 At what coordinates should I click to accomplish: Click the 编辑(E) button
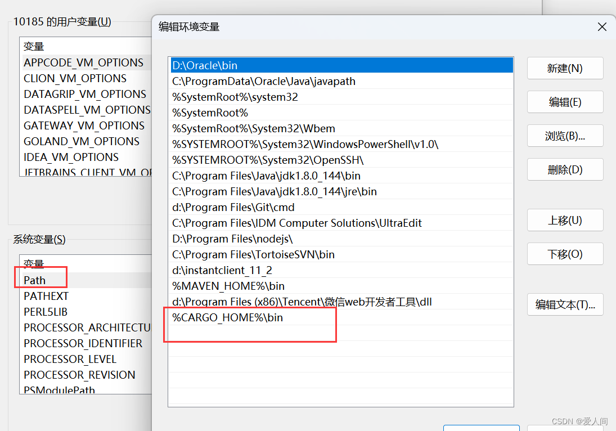(x=565, y=102)
